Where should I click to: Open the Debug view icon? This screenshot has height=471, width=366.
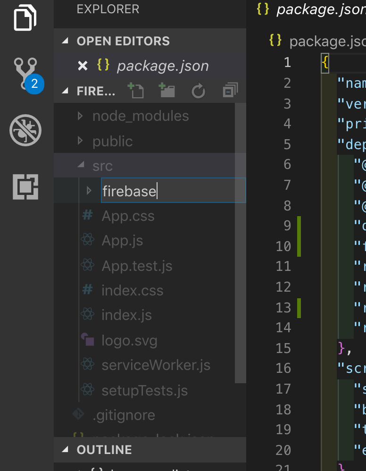coord(25,130)
